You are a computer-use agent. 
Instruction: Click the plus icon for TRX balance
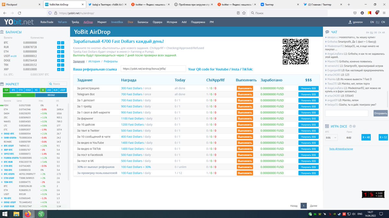[59, 65]
